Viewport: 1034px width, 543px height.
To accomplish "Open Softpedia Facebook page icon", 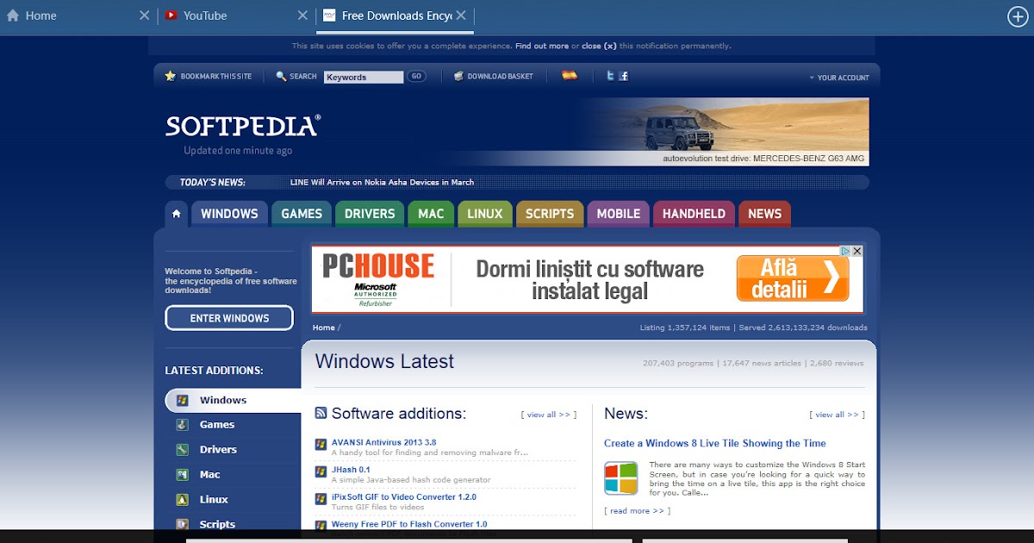I will point(624,76).
